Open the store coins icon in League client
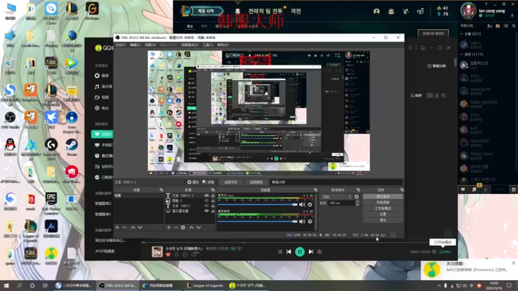The image size is (518, 291). pos(420,11)
